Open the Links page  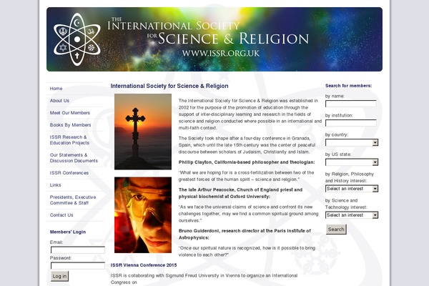tap(55, 185)
